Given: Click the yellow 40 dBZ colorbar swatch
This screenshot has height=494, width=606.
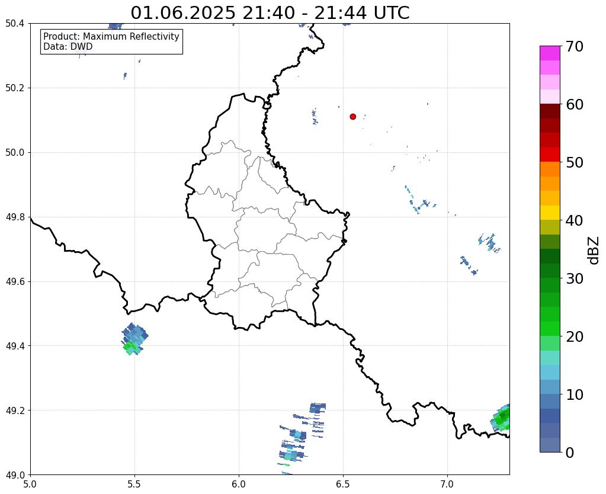Looking at the screenshot, I should (550, 213).
